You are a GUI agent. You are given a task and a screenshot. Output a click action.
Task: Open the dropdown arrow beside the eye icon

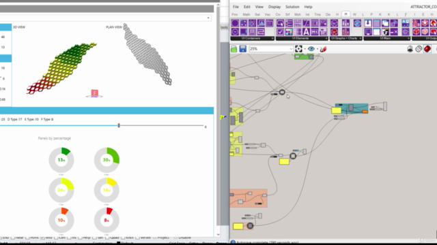pos(317,49)
